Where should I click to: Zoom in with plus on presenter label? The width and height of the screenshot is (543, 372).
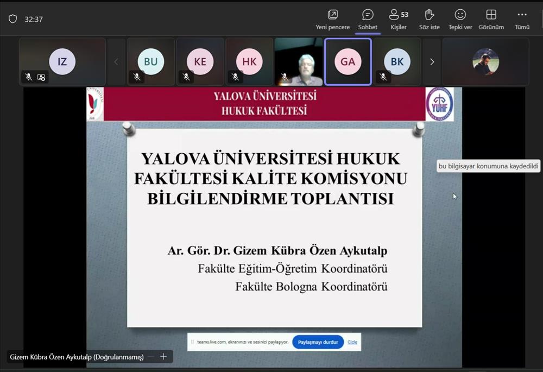pyautogui.click(x=163, y=356)
